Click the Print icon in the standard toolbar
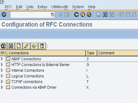The image size is (138, 103). pos(99,15)
